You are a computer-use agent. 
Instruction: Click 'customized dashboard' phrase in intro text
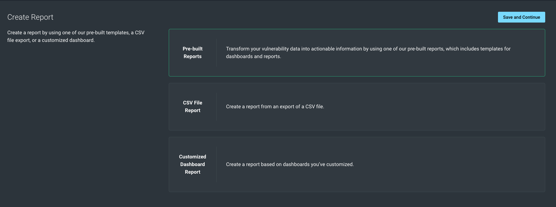coord(68,40)
